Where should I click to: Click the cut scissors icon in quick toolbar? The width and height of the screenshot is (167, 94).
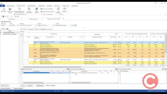[x=5, y=16]
